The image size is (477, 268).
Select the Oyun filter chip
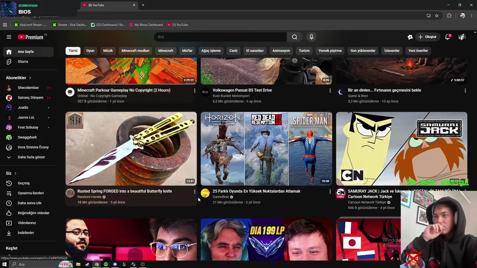[90, 51]
